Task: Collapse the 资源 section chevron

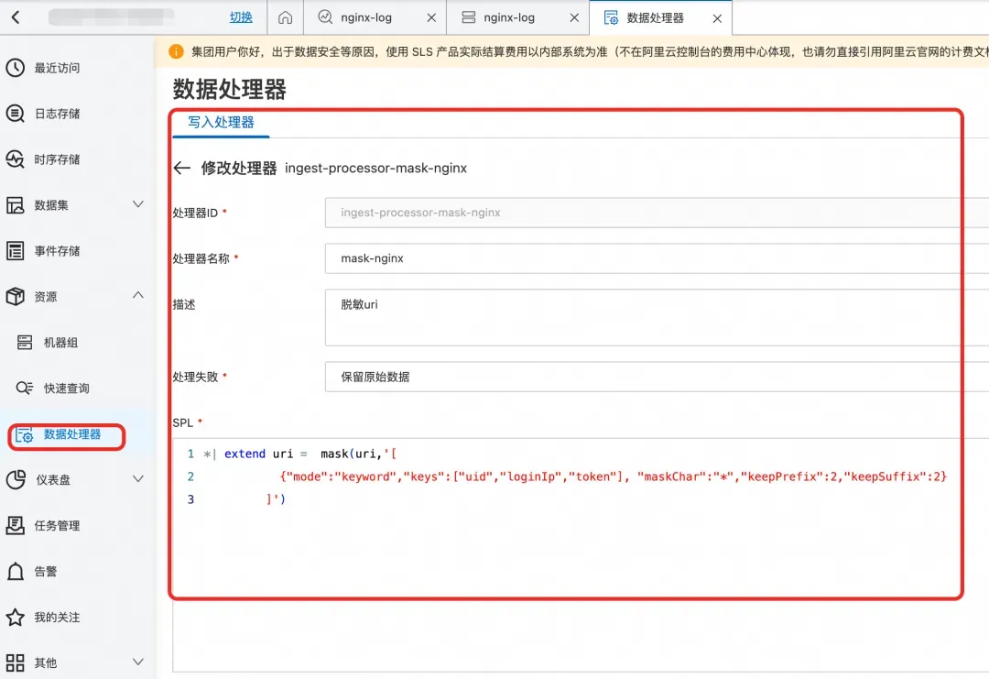Action: point(138,295)
